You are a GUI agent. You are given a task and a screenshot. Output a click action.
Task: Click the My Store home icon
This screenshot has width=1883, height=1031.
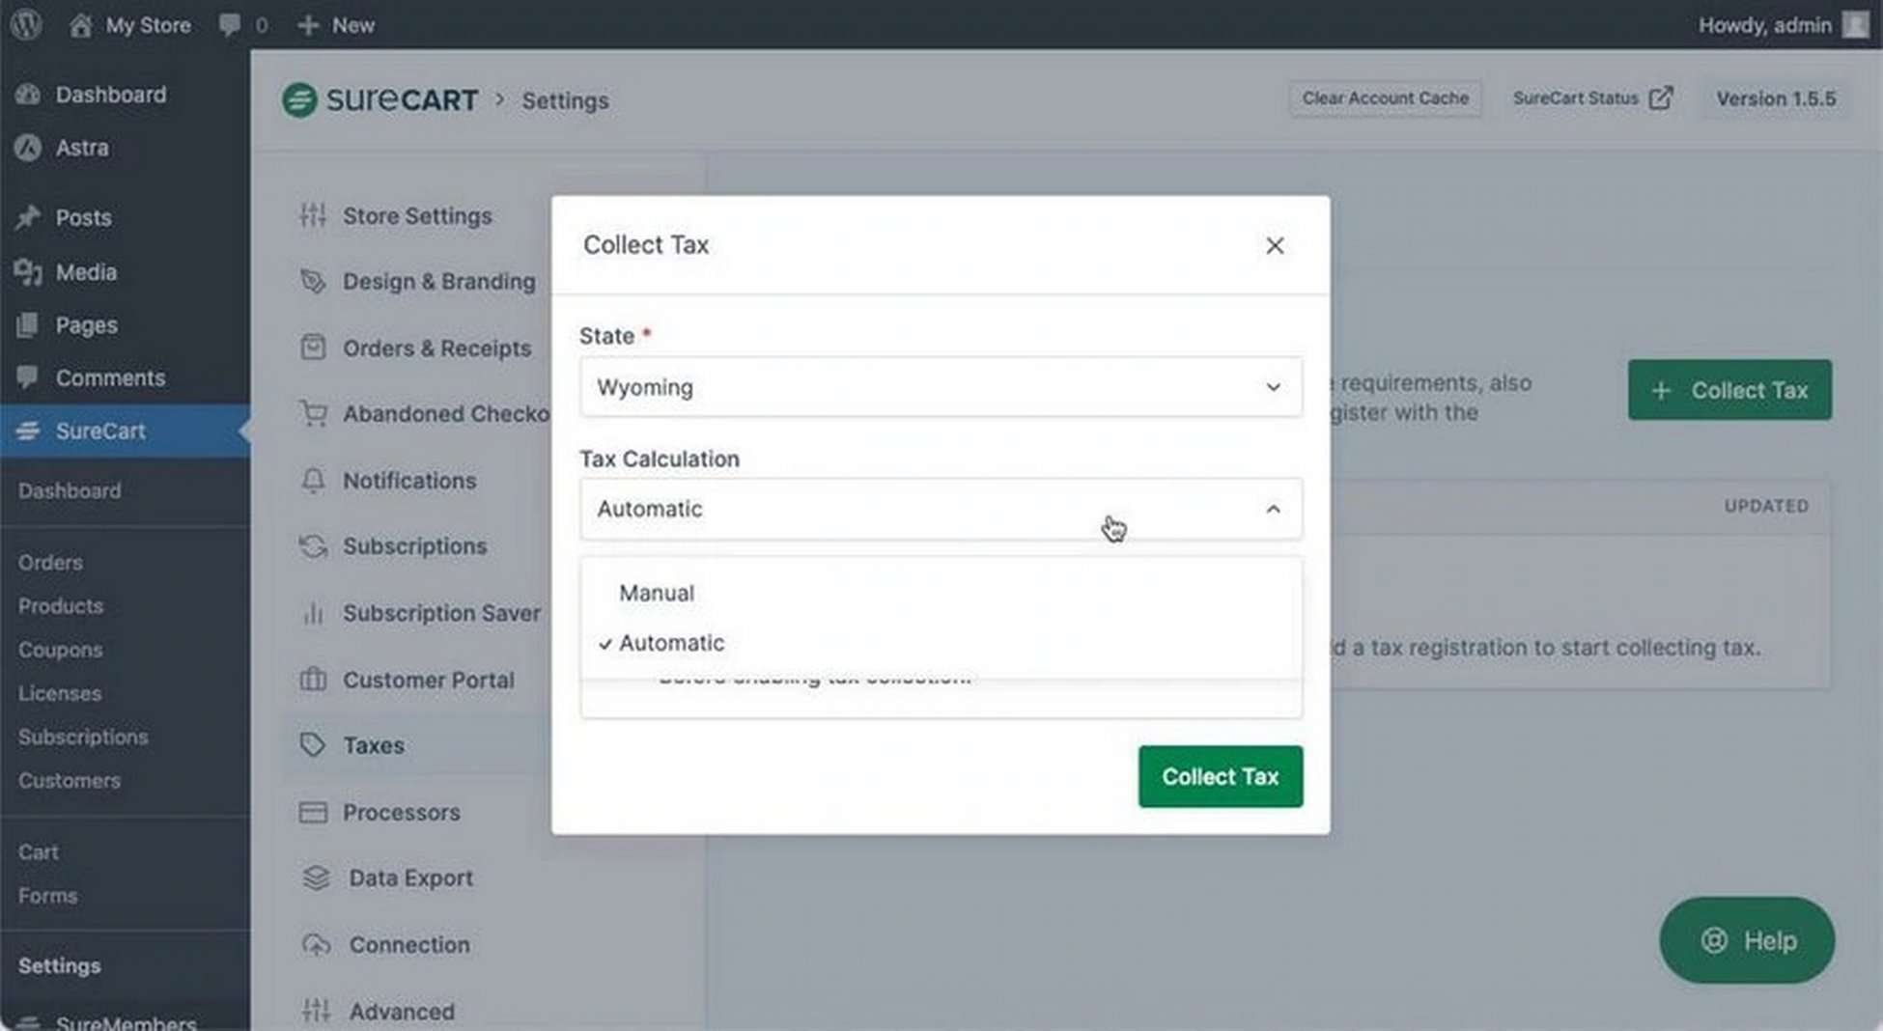(x=81, y=25)
